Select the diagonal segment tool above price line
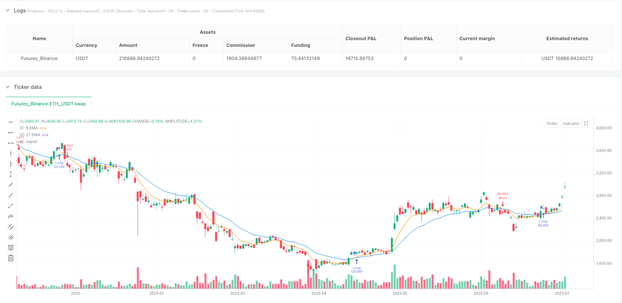622x303 pixels. coord(11,205)
